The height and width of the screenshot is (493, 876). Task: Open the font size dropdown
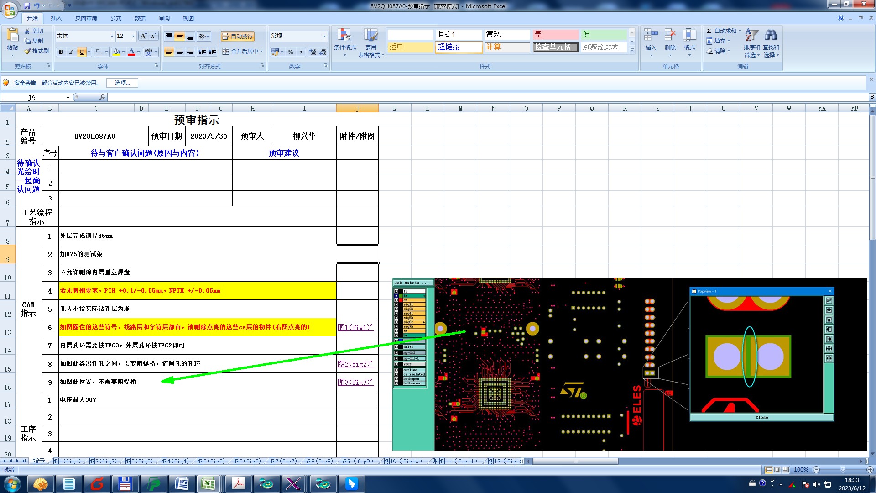click(133, 36)
